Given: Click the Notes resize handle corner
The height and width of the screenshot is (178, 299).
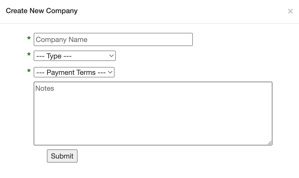Looking at the screenshot, I should click(270, 143).
